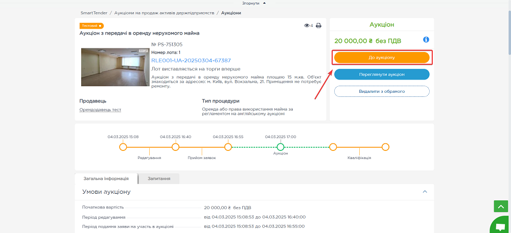Toggle Видалити з обраного favorite button

(x=382, y=91)
